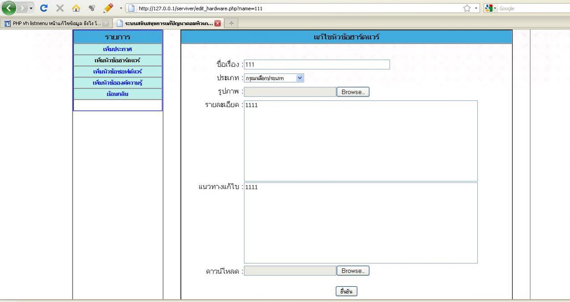Click the รูปภาพ file path field
The height and width of the screenshot is (302, 570).
(290, 92)
